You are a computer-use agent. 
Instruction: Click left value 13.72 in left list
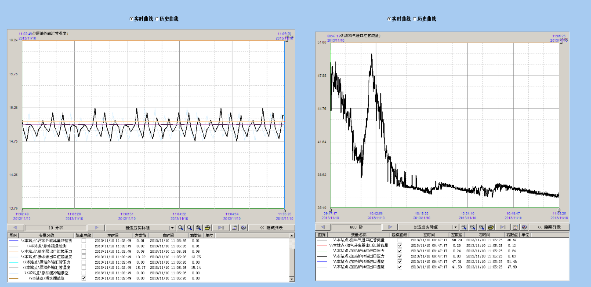[141, 257]
